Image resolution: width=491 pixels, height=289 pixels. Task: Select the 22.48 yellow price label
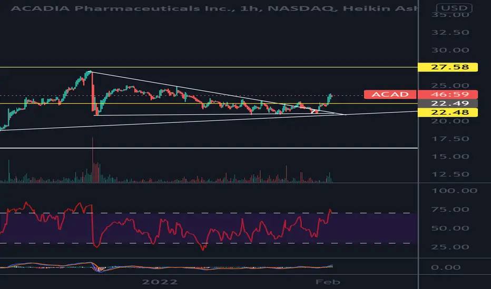pyautogui.click(x=448, y=112)
